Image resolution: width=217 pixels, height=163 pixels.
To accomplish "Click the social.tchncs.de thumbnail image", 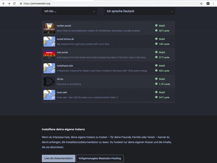I will tap(49, 41).
